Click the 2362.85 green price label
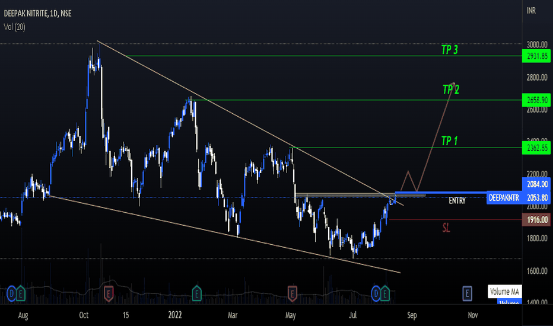Image resolution: width=553 pixels, height=326 pixels. pos(536,148)
